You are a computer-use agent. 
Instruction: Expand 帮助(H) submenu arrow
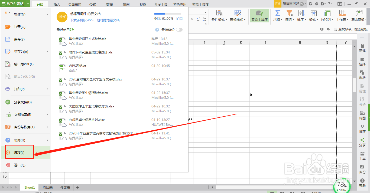click(47, 140)
